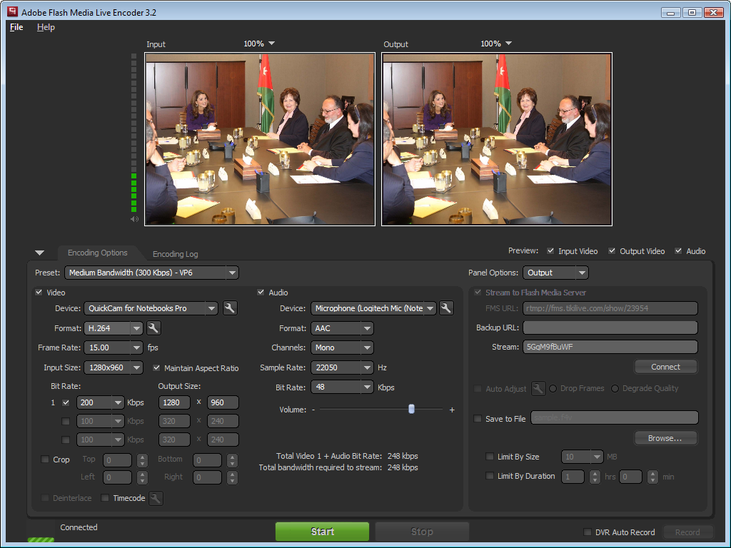Open video Format dropdown H.264
731x548 pixels.
114,328
